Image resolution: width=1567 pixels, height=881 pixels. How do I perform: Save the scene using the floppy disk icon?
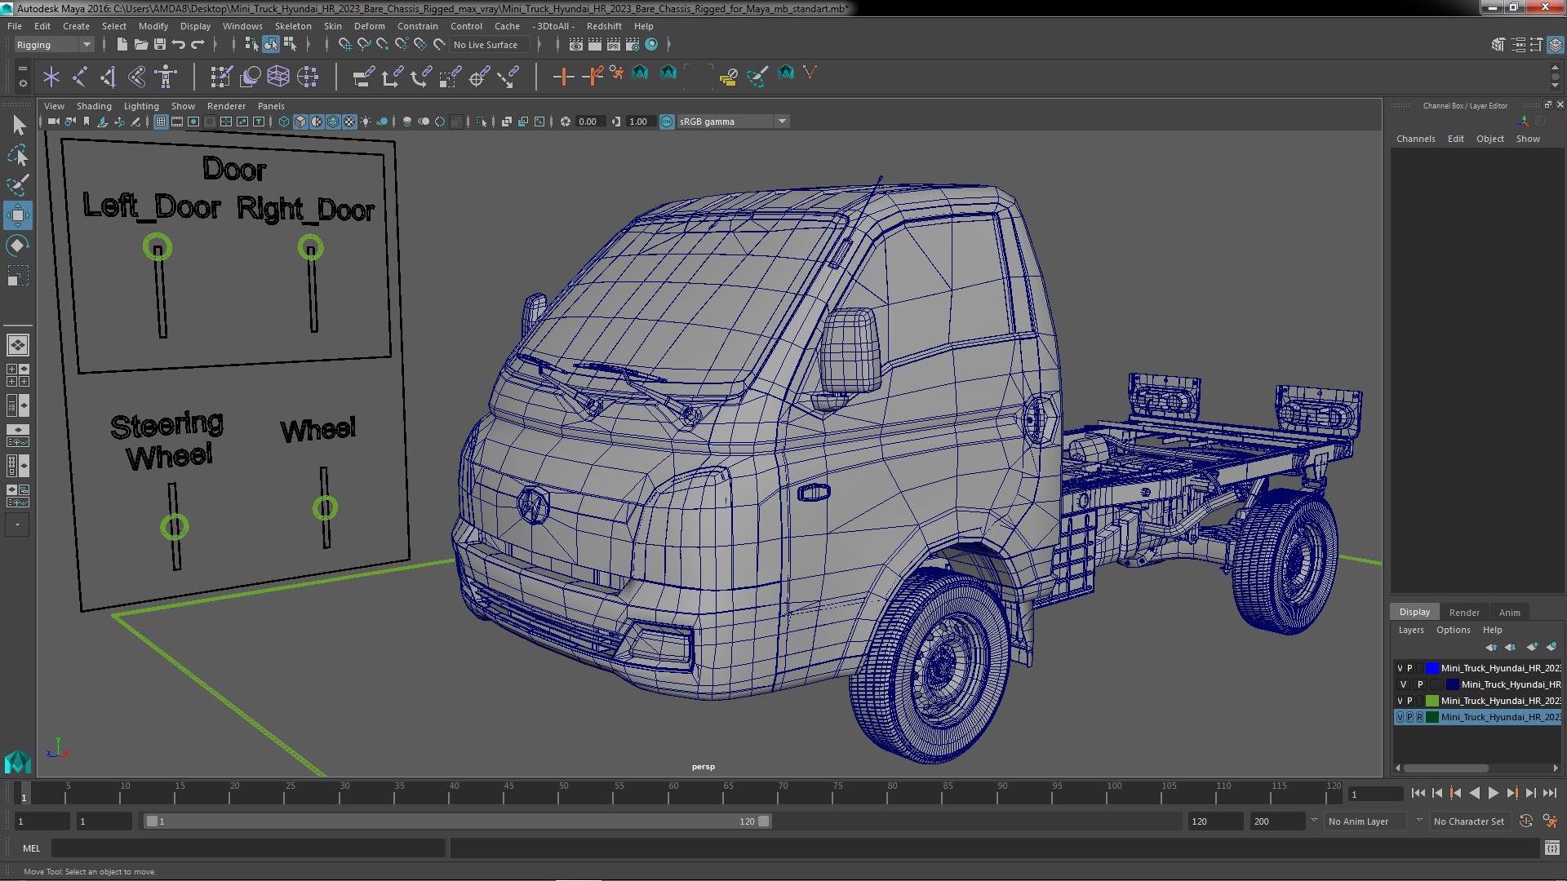tap(159, 45)
